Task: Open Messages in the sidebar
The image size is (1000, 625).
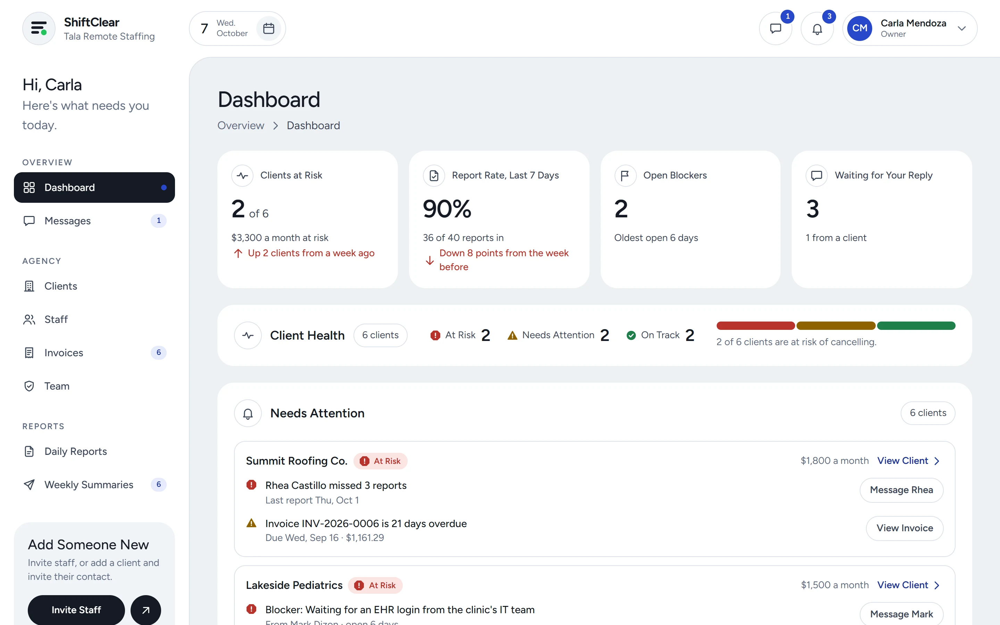Action: pyautogui.click(x=94, y=221)
